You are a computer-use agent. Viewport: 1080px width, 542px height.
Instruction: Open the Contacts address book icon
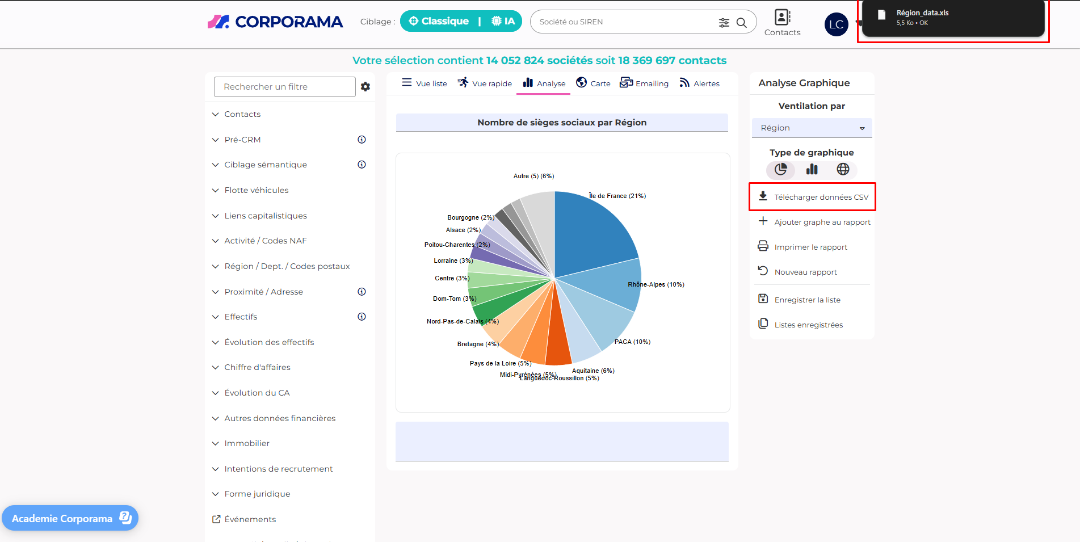point(782,18)
